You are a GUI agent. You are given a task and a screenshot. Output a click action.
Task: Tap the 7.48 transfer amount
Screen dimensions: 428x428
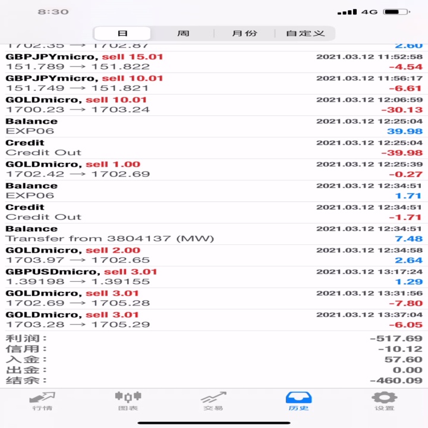[408, 239]
